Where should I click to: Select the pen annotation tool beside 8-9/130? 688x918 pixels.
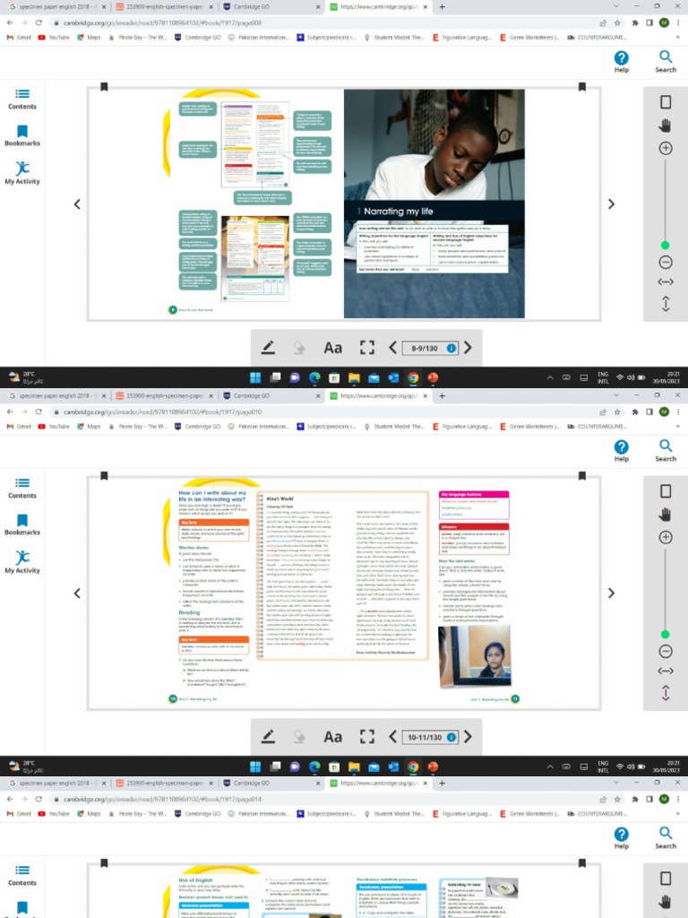[x=268, y=348]
